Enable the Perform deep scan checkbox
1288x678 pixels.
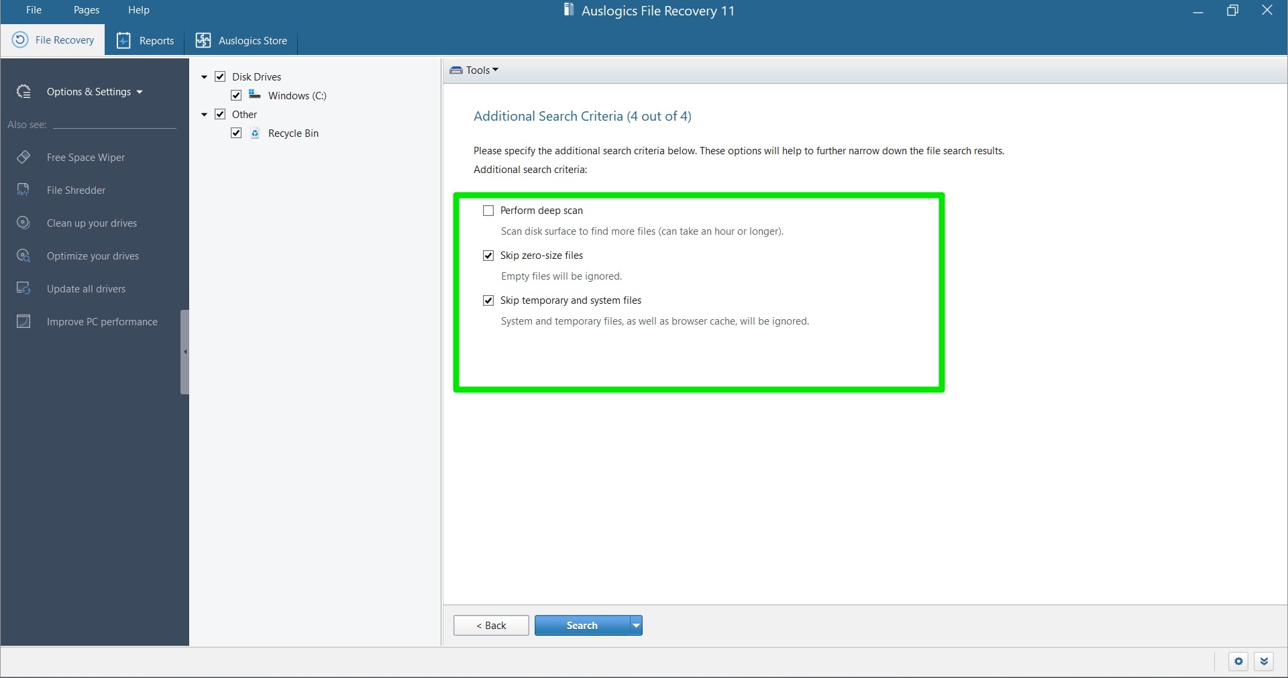coord(488,211)
